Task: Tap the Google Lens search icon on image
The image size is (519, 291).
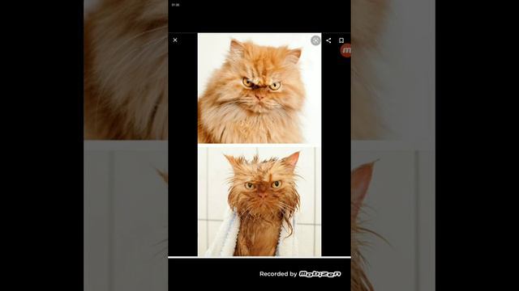Action: click(x=315, y=40)
